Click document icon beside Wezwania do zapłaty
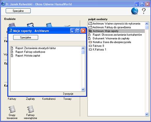 point(90,38)
